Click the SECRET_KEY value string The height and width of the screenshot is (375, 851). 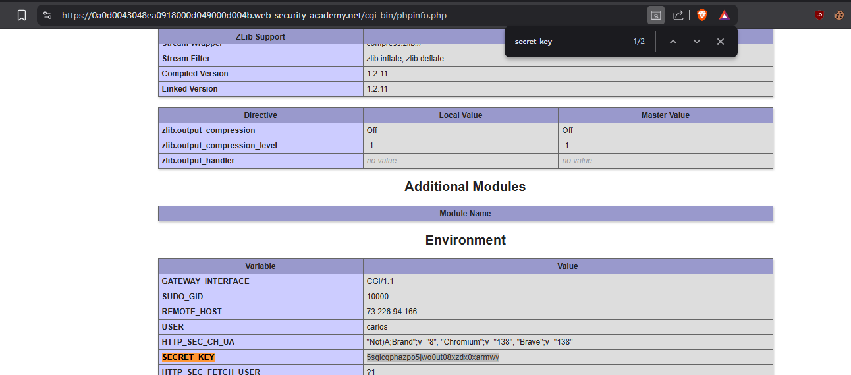433,357
